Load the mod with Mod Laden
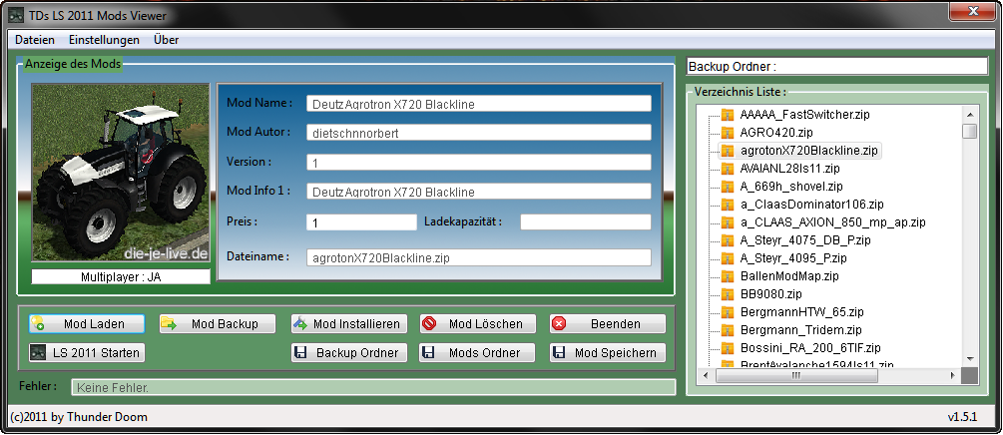Viewport: 1003px width, 435px height. [x=87, y=323]
